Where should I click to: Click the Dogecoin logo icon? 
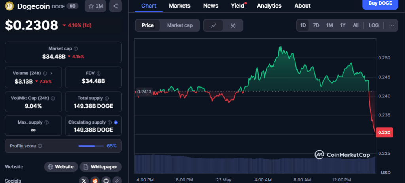click(10, 6)
